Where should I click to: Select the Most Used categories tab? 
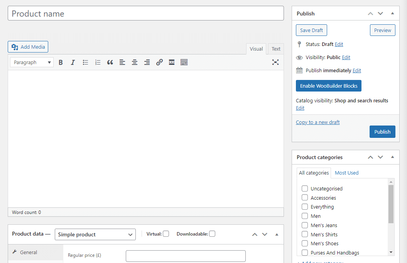pos(346,173)
